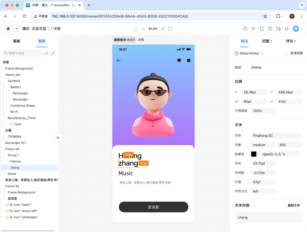Start presentation with the play icon
The width and height of the screenshot is (307, 232).
pos(254,29)
